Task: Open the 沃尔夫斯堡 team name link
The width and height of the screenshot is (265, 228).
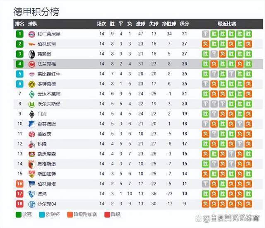Action: pyautogui.click(x=49, y=104)
